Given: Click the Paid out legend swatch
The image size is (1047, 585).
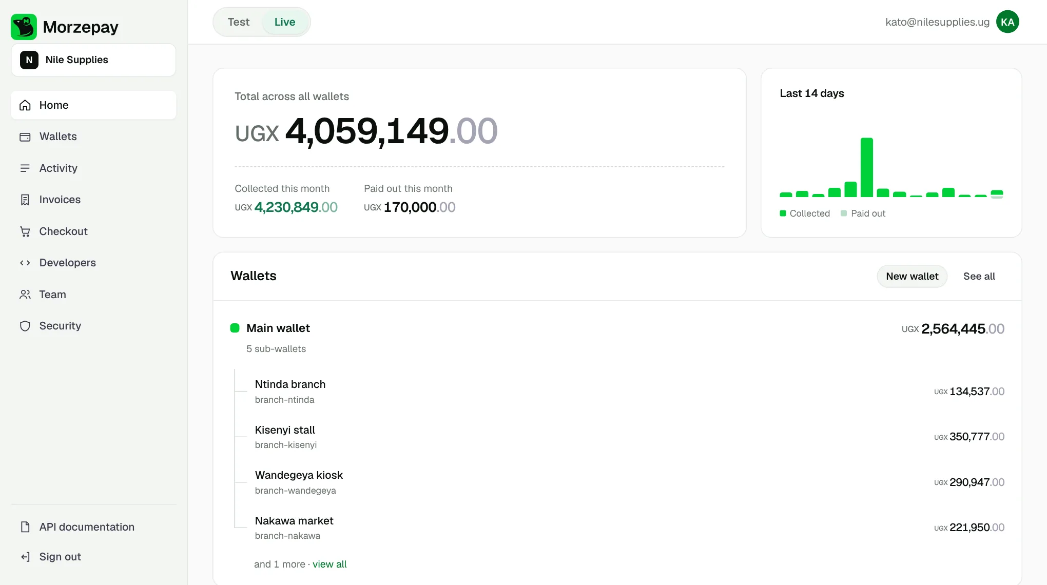Looking at the screenshot, I should tap(844, 213).
